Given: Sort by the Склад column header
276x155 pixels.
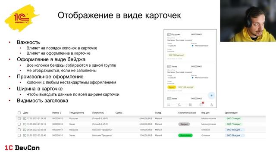Looking at the screenshot, I should [x=158, y=113].
